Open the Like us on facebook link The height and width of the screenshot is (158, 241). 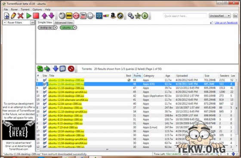tap(226, 22)
